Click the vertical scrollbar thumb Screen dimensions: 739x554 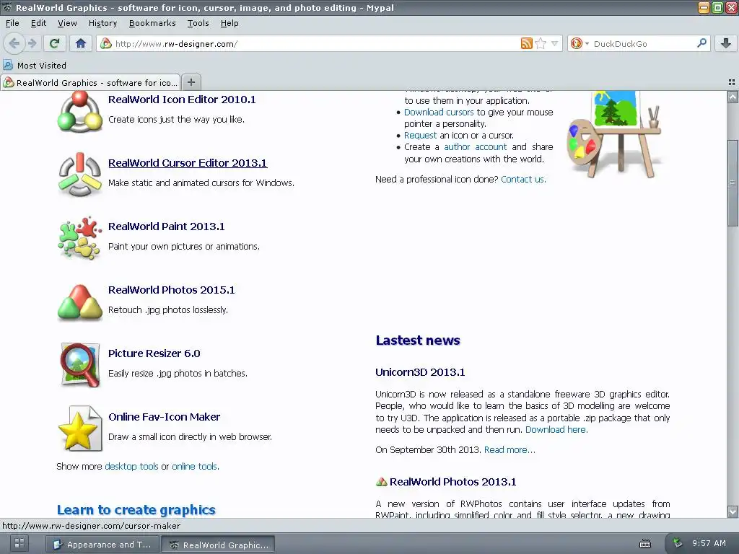(x=733, y=183)
